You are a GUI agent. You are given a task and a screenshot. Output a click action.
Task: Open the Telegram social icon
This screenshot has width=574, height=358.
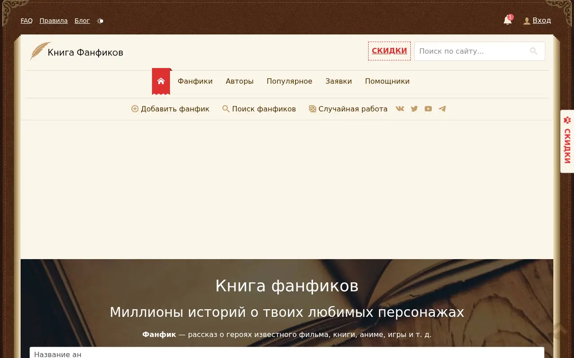[442, 109]
